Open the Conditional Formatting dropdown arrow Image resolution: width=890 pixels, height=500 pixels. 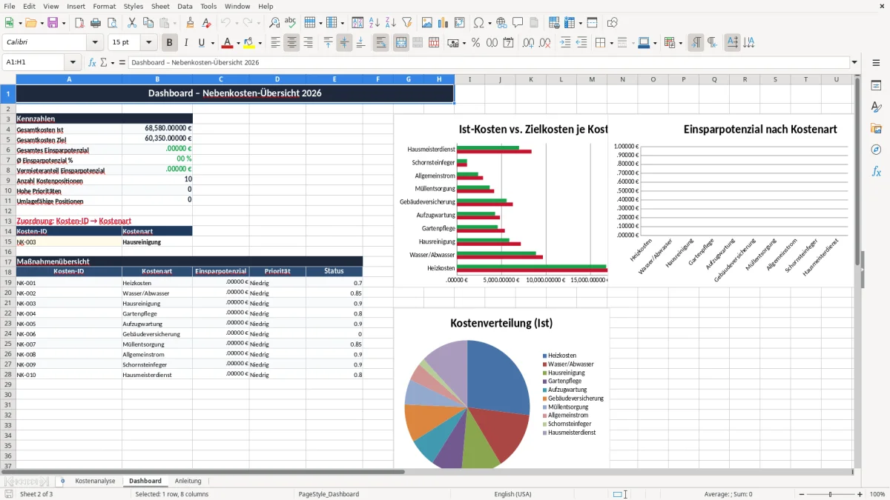[x=680, y=43]
